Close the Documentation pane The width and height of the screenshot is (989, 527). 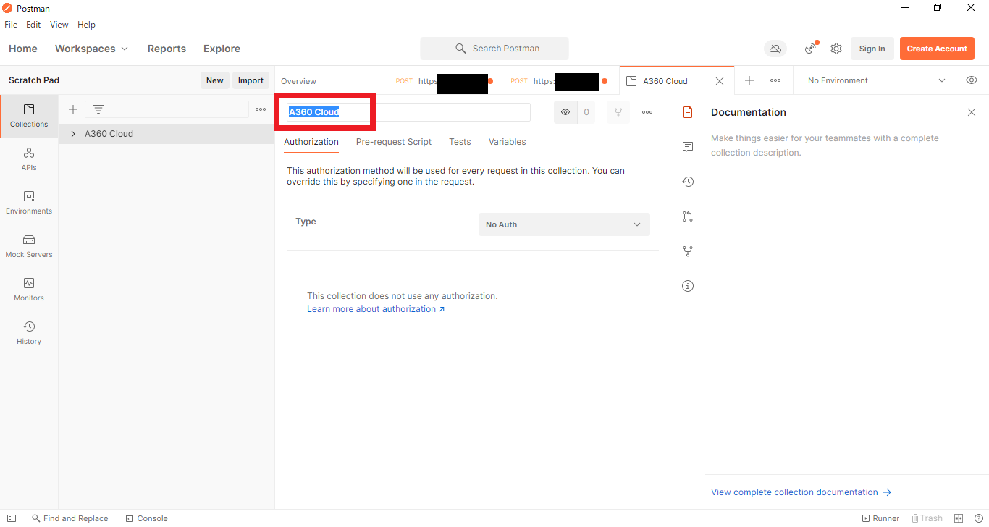[x=972, y=112]
